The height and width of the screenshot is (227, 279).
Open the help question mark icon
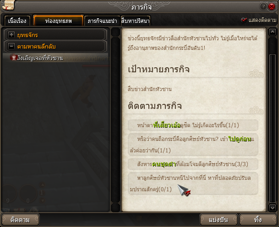coord(263,6)
